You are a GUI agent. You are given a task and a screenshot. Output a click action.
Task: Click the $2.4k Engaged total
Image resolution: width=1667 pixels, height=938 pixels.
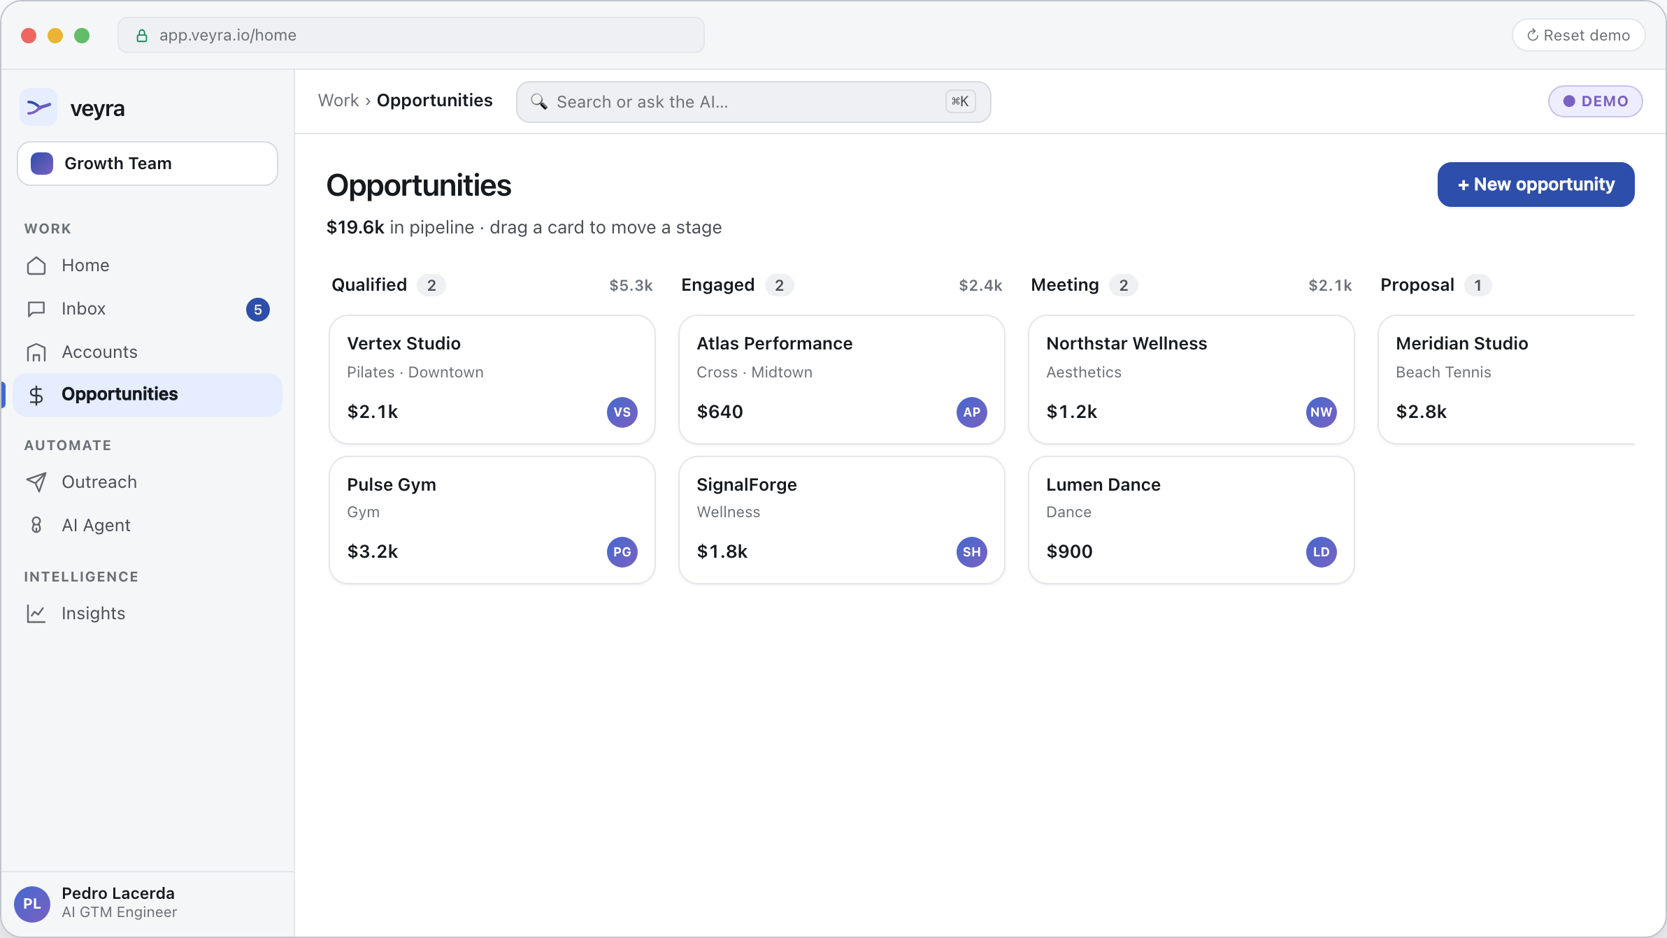pos(980,285)
